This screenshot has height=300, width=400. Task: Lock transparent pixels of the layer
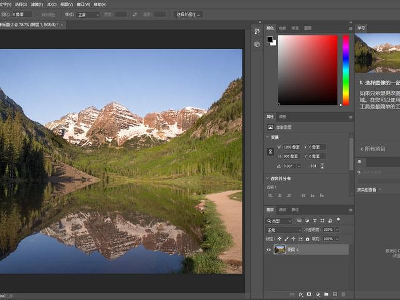(279, 239)
